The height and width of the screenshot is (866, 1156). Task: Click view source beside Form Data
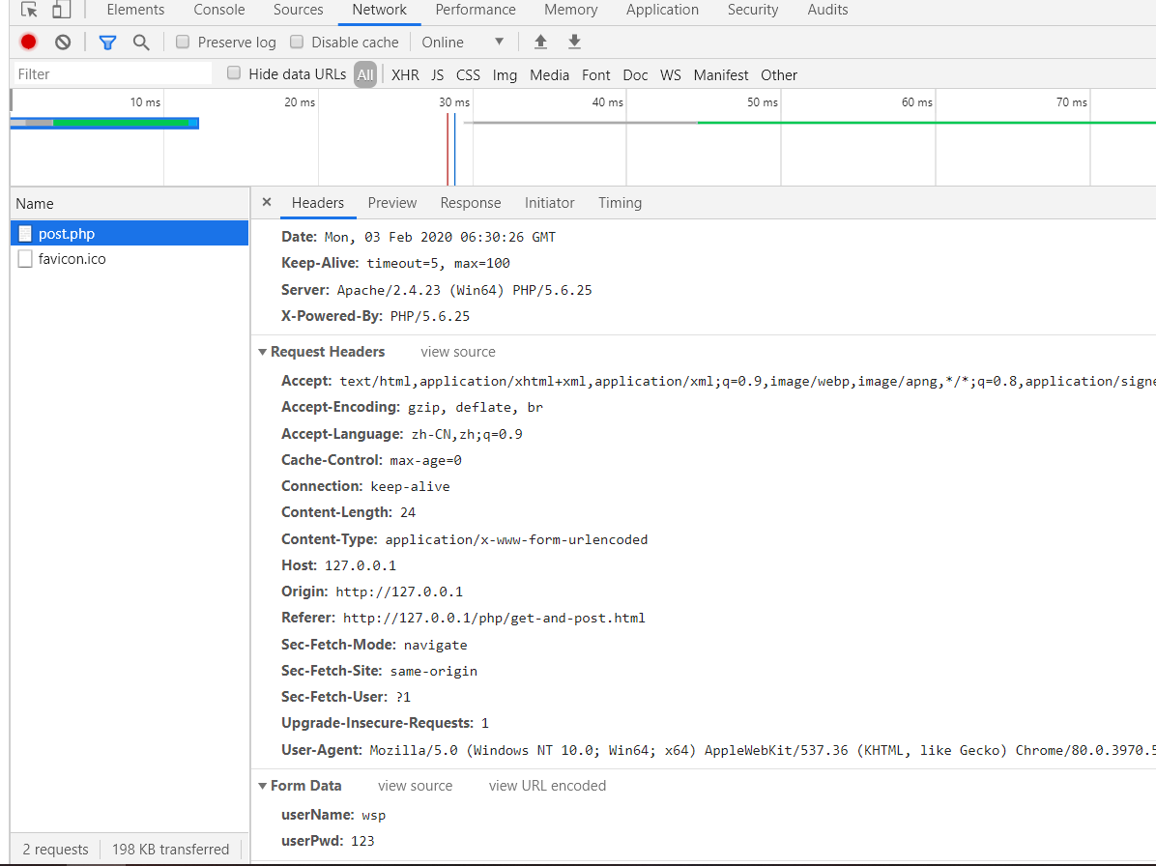415,787
